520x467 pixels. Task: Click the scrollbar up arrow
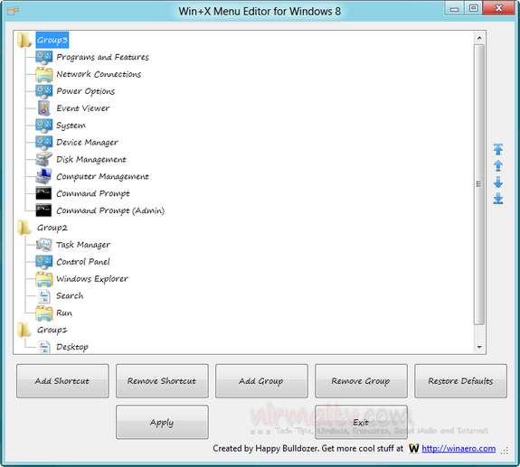click(479, 38)
